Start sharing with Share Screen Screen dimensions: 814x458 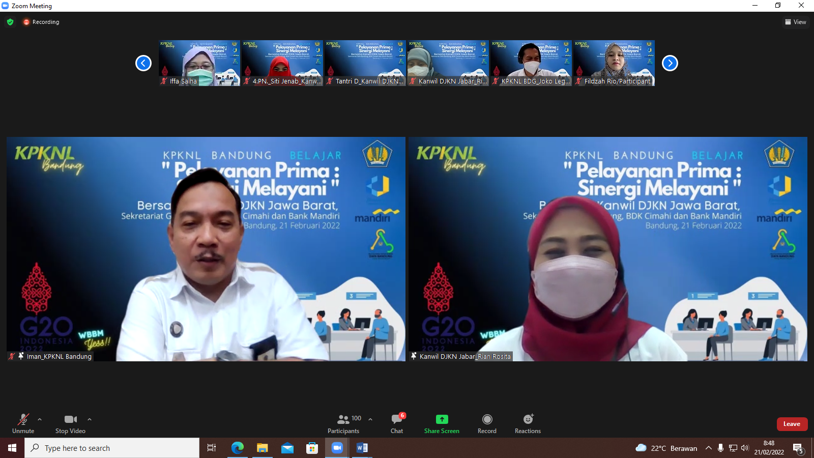point(442,423)
